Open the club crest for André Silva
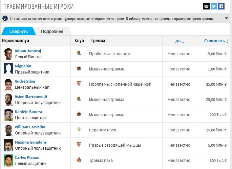The image size is (232, 169). [79, 84]
